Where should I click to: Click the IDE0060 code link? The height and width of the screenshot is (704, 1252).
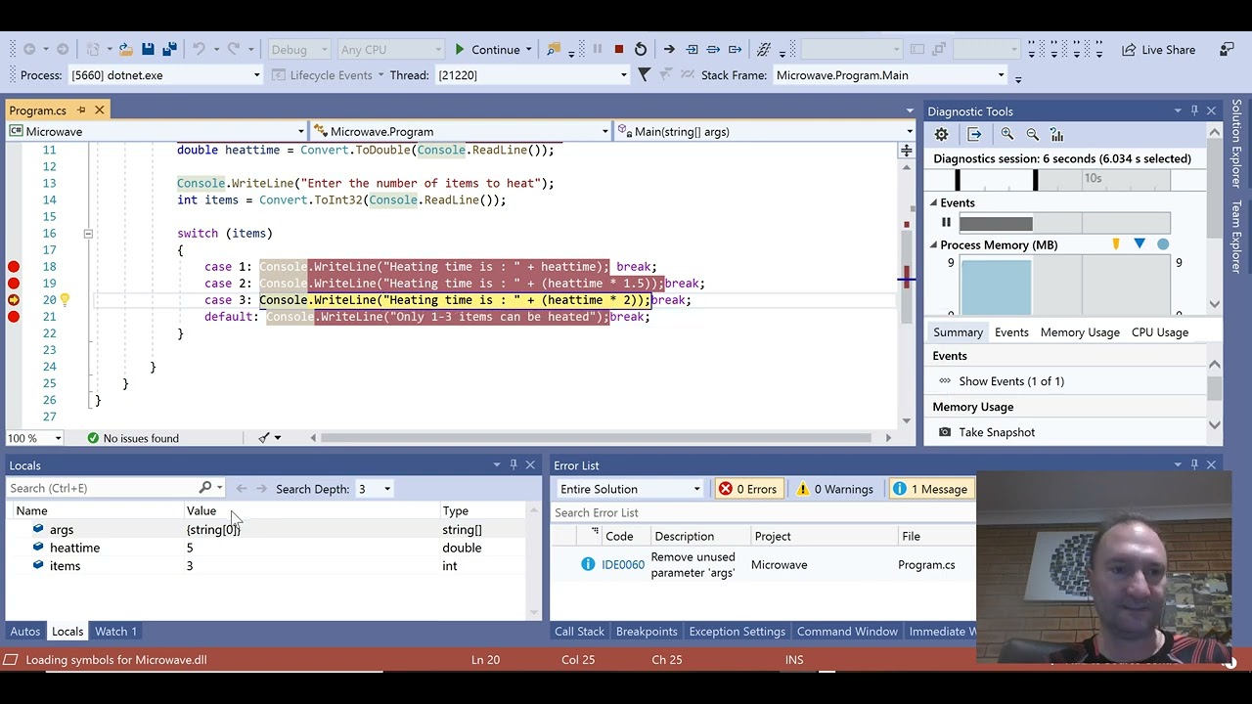click(623, 564)
